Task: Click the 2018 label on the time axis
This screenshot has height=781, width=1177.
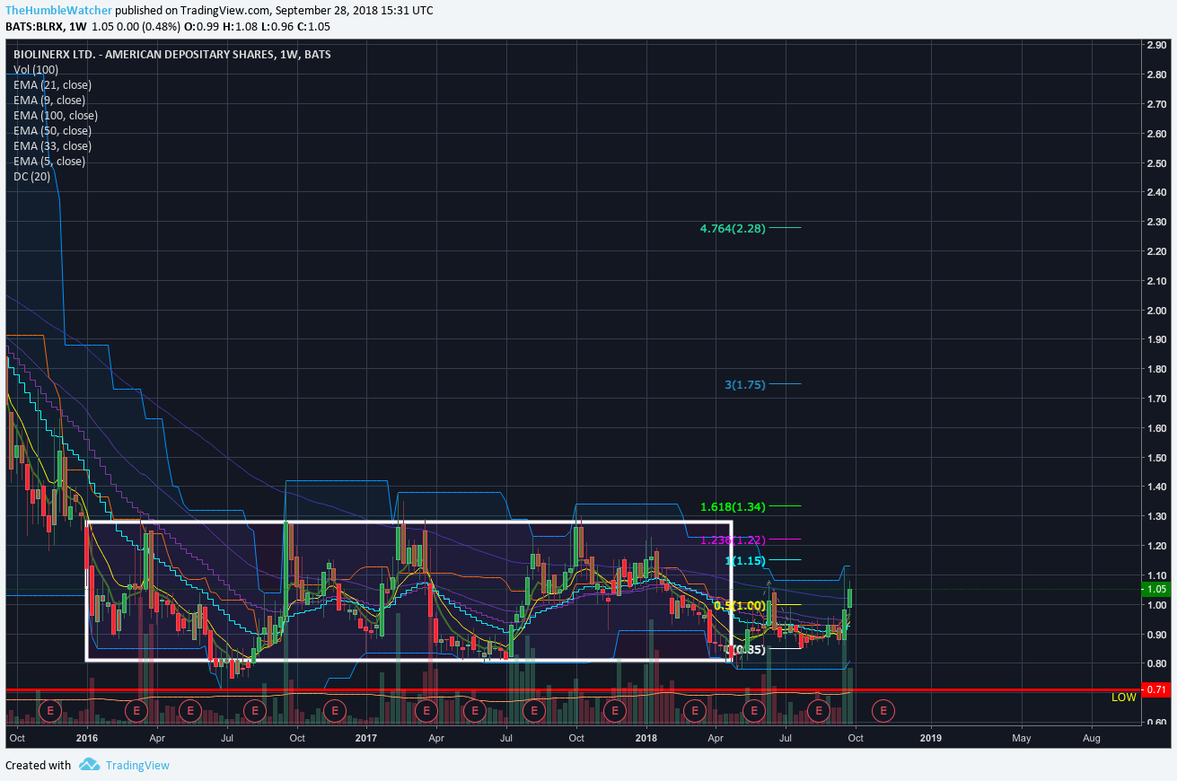Action: pos(646,739)
